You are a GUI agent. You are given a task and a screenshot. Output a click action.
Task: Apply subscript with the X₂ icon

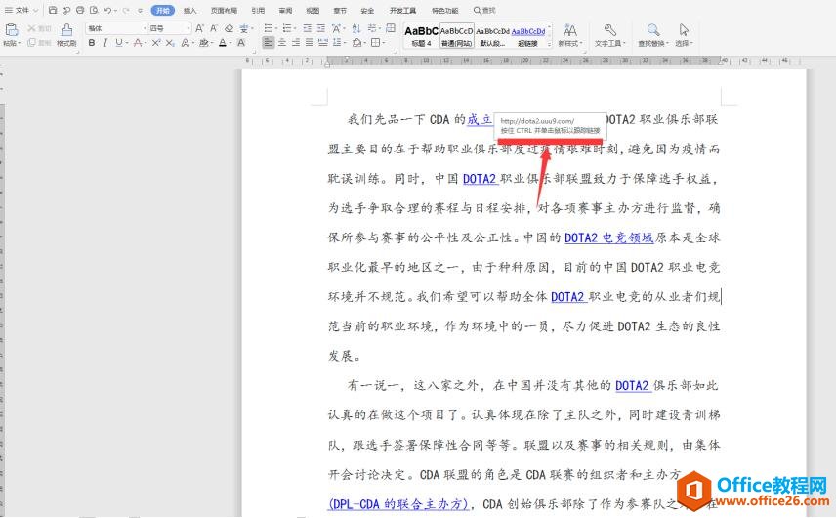coord(170,43)
